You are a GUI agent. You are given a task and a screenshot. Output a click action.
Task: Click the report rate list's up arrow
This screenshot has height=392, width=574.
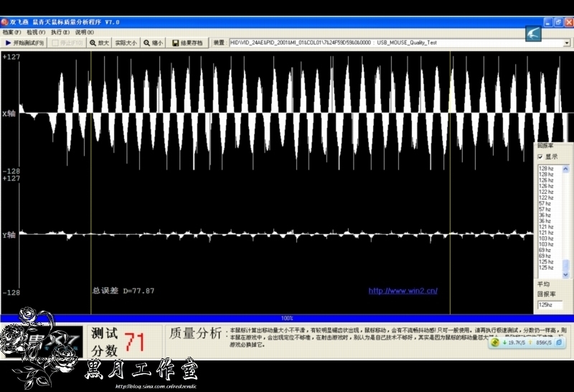pyautogui.click(x=565, y=169)
